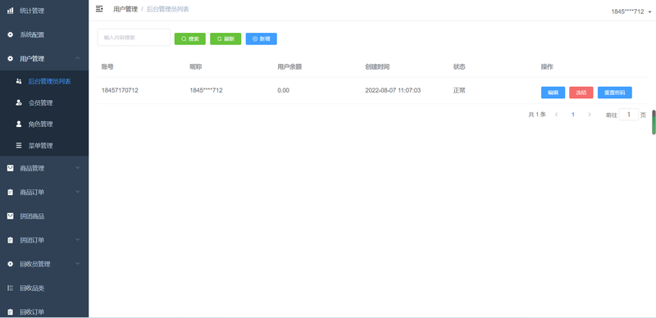Click the 状态 column header
The image size is (656, 318).
459,67
